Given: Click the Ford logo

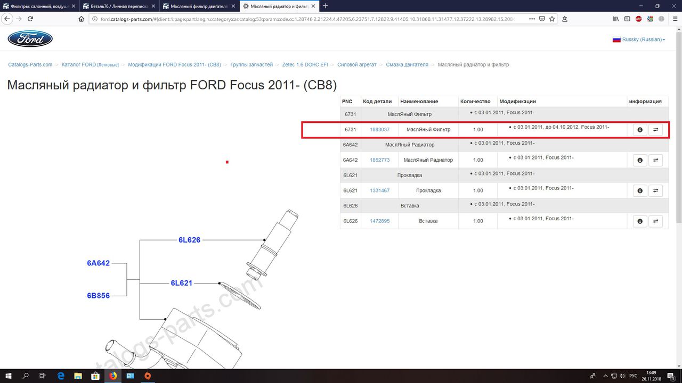Looking at the screenshot, I should [x=30, y=39].
